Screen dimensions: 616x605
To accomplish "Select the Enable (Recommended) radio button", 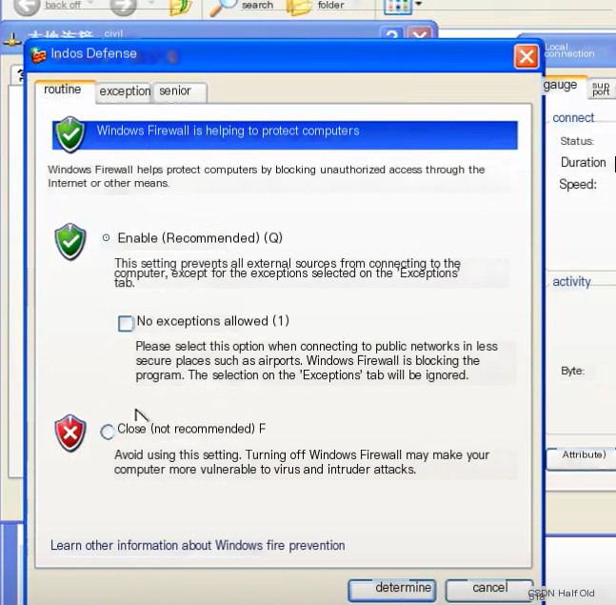I will (x=106, y=238).
